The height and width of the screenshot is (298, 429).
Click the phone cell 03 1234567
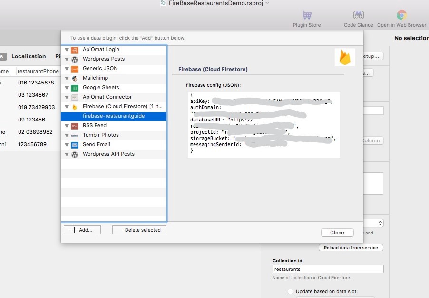click(33, 95)
